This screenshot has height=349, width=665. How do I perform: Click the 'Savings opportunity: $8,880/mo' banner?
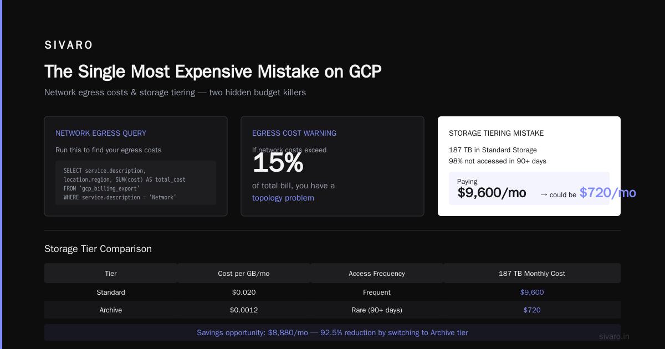click(332, 333)
